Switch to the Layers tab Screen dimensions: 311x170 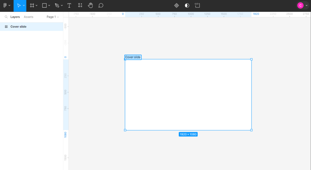15,17
